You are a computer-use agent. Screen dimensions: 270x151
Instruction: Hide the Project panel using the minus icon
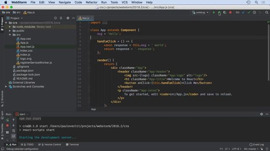click(x=73, y=18)
